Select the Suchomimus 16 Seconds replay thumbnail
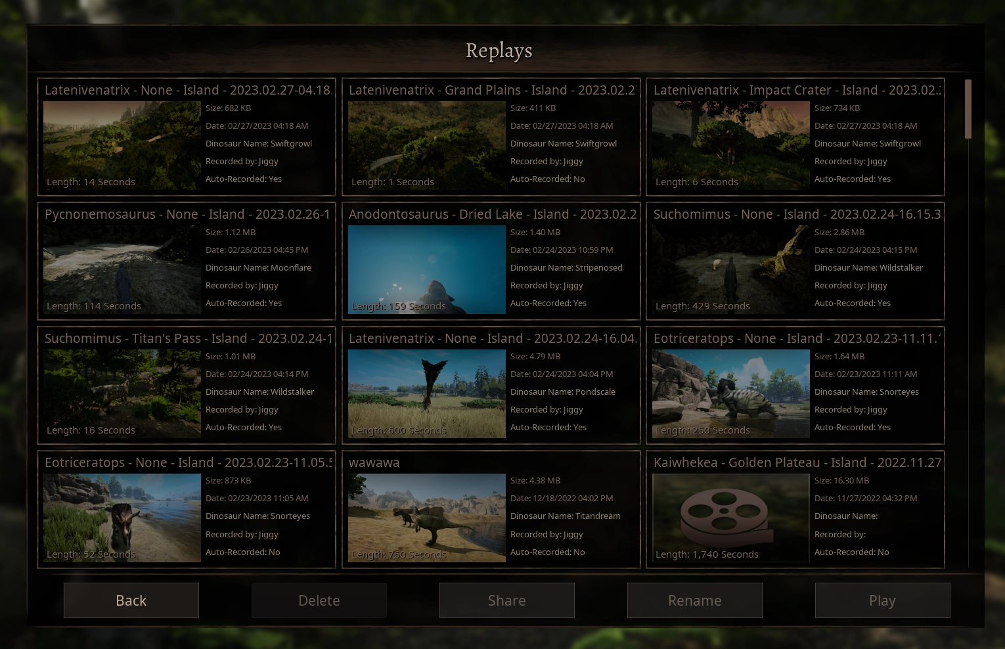The height and width of the screenshot is (649, 1005). pyautogui.click(x=122, y=393)
